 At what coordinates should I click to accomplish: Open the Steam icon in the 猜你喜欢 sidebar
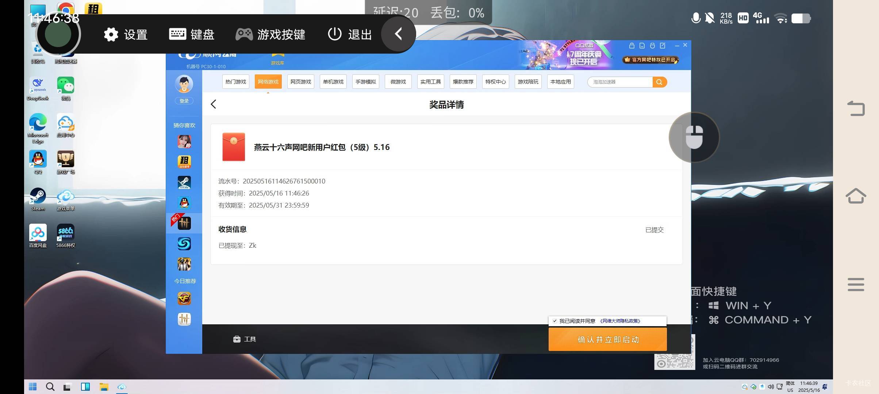point(184,182)
